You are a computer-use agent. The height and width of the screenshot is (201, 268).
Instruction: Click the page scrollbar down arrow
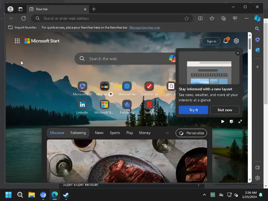click(250, 180)
